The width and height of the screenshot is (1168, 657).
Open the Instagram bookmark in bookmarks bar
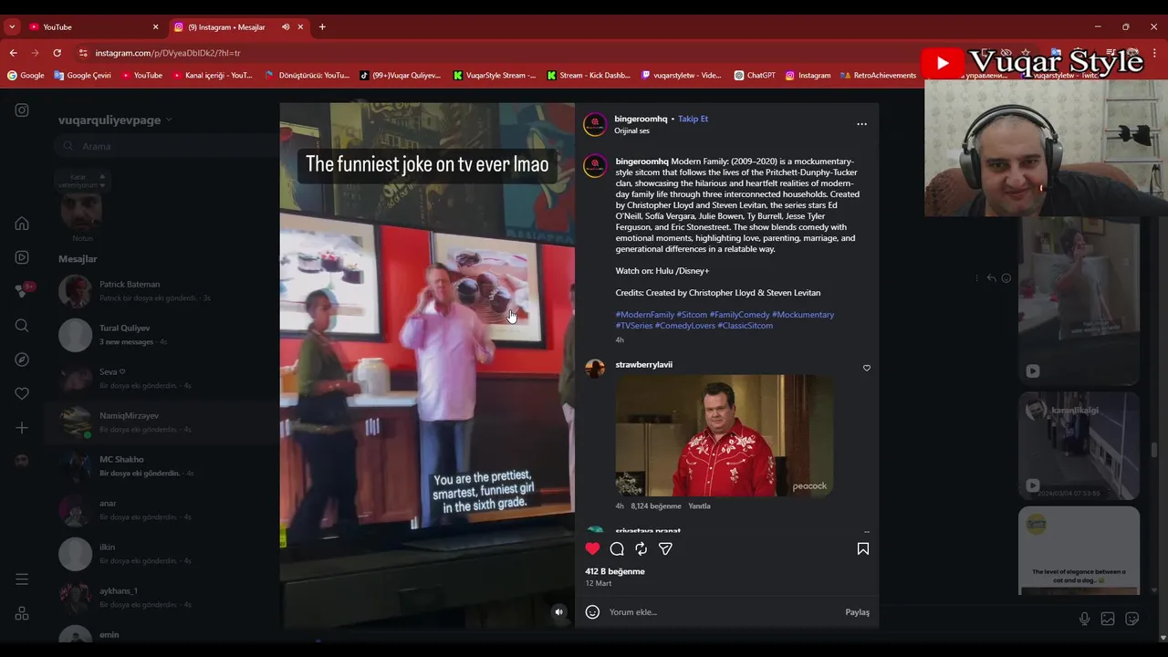[808, 76]
